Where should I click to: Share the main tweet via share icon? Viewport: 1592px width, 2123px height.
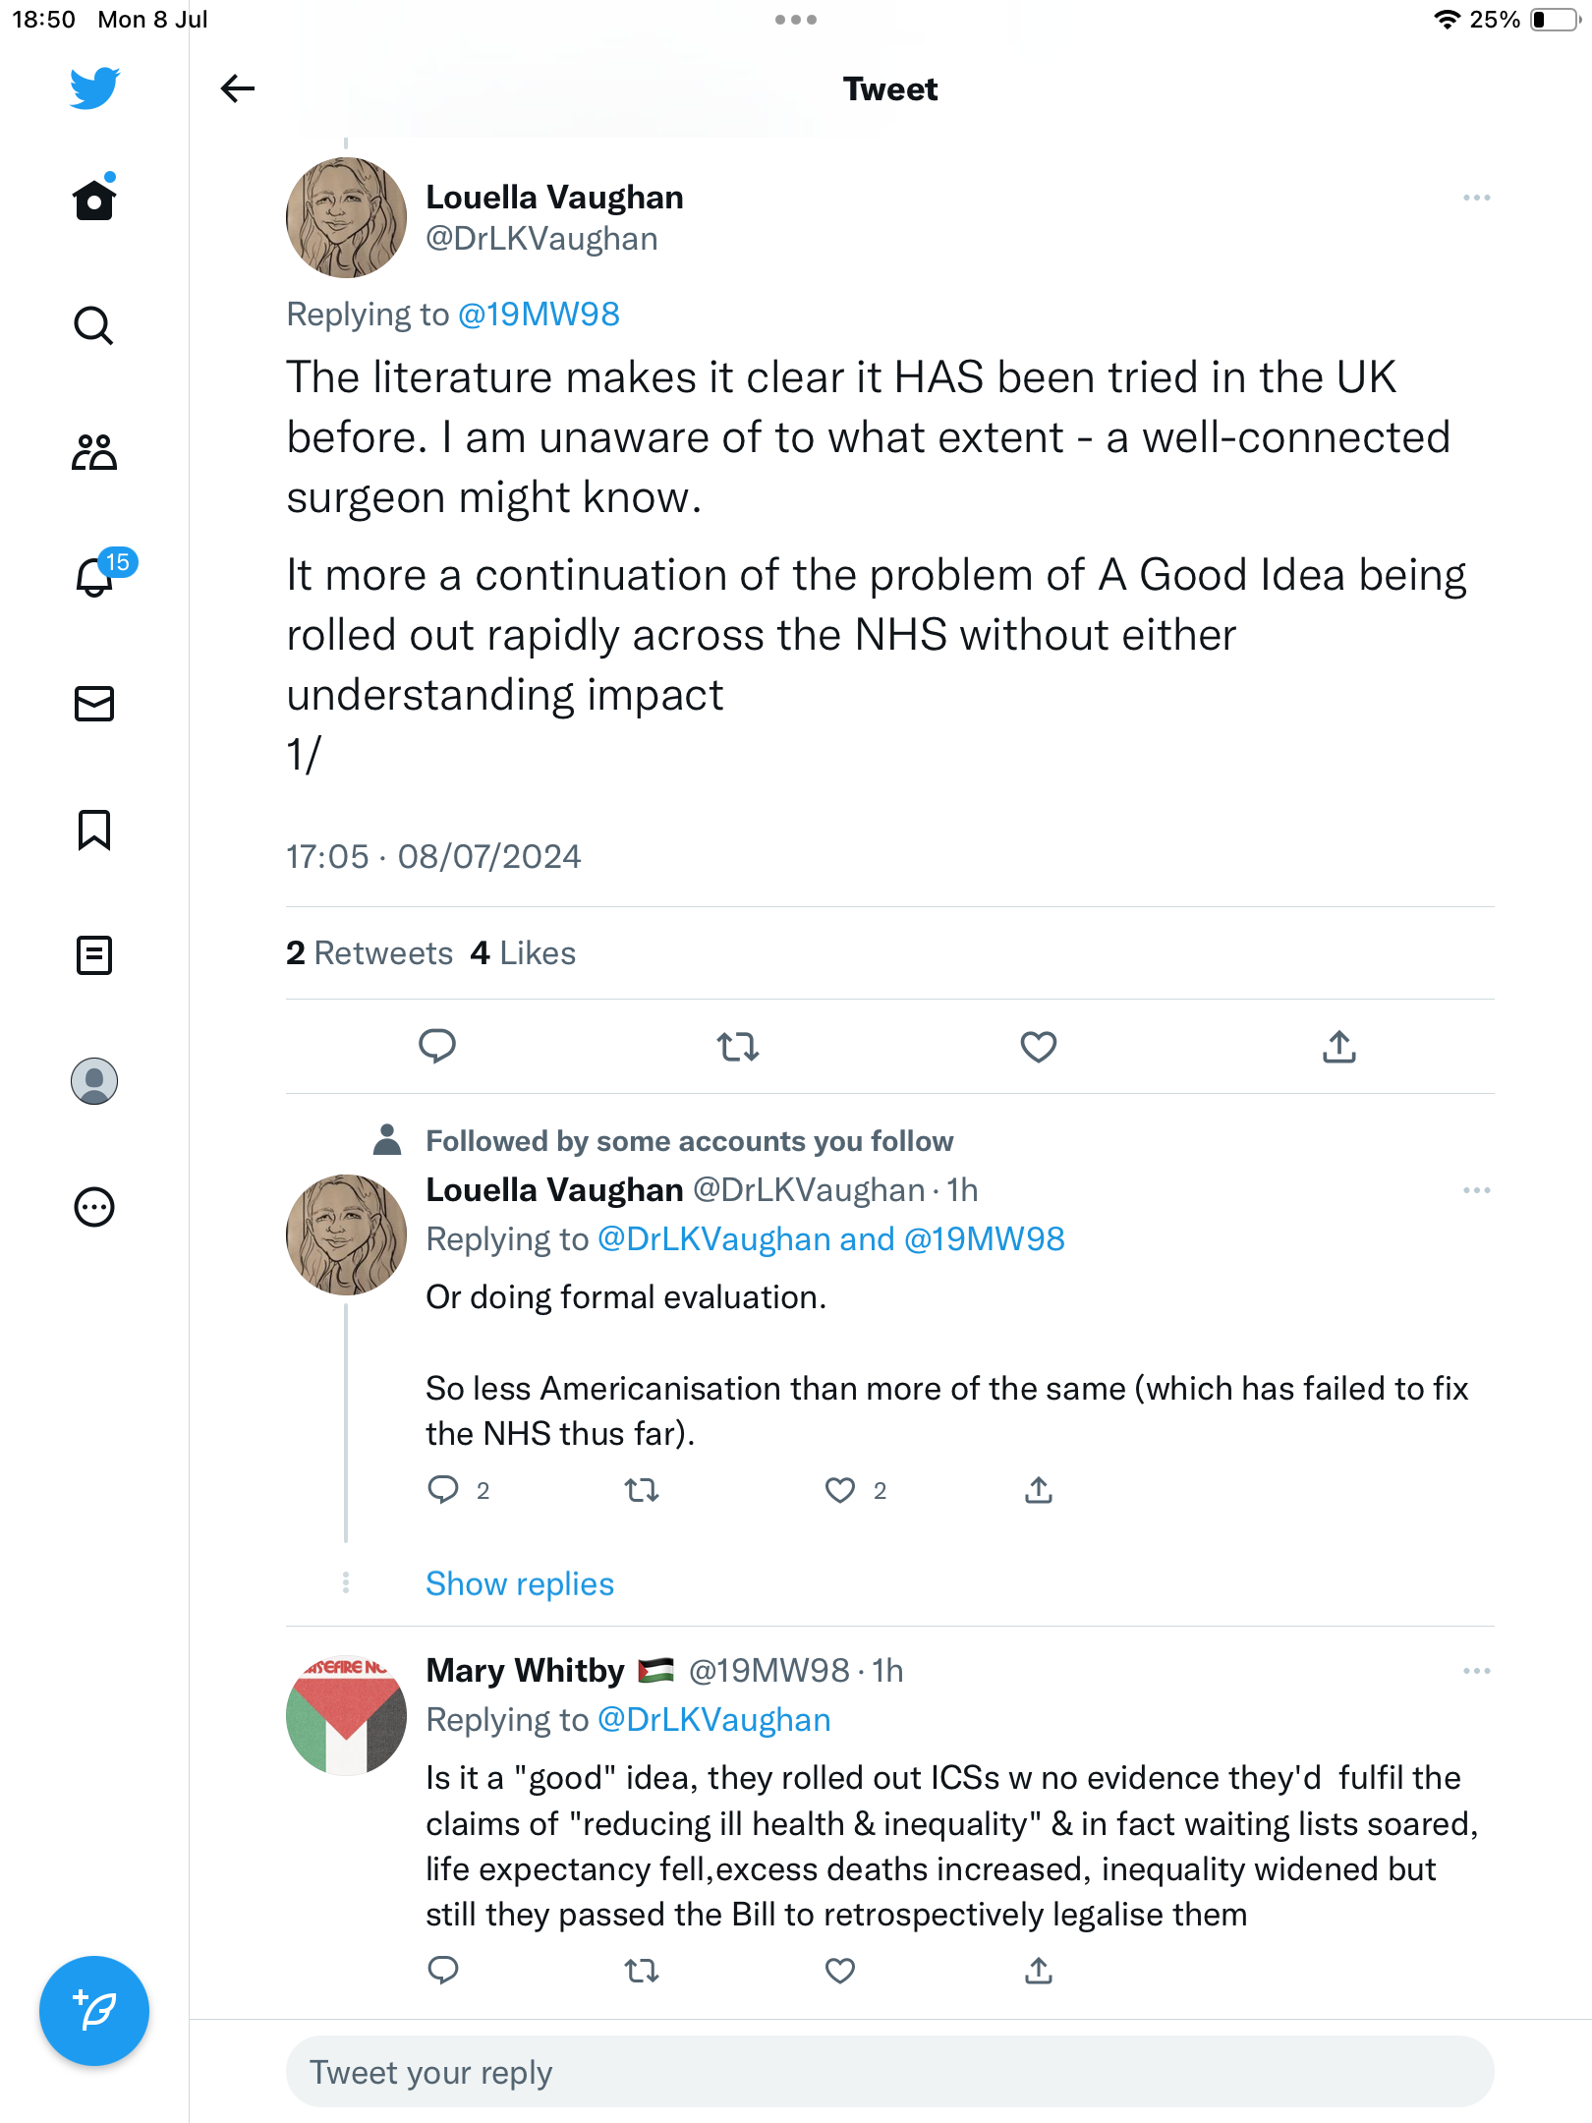click(x=1338, y=1047)
